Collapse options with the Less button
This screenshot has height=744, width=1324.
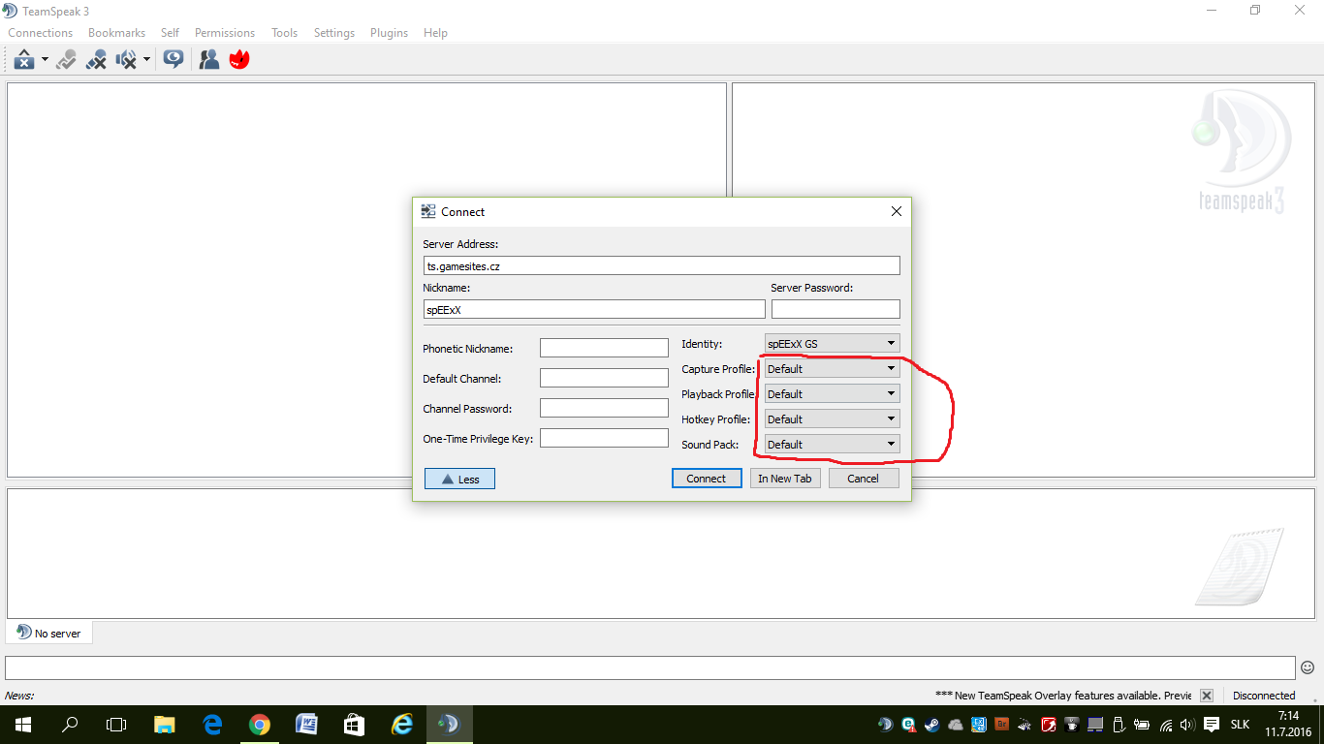(459, 479)
